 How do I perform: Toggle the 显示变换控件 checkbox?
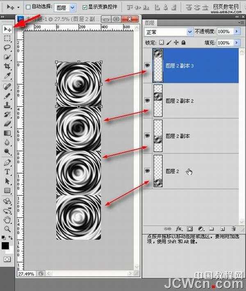click(x=84, y=7)
